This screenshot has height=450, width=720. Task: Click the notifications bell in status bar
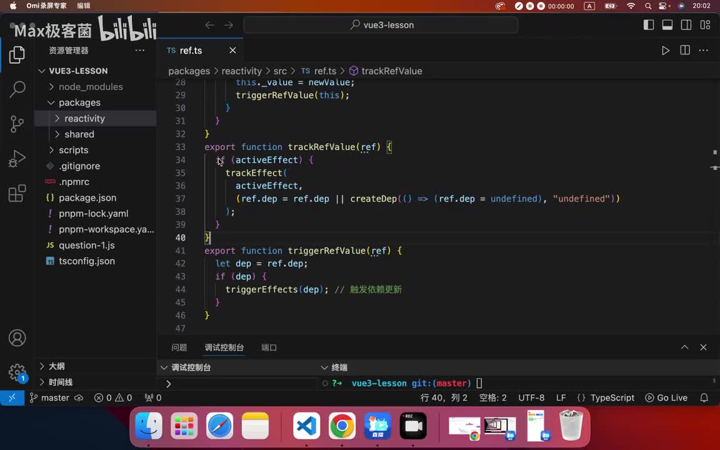tap(704, 397)
